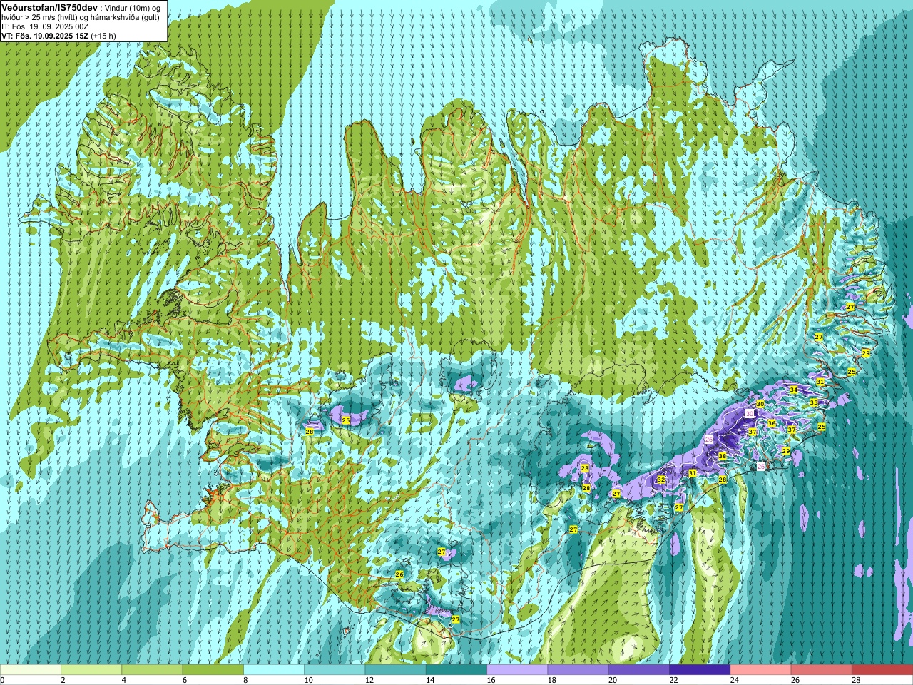Click the yellow gust label 34
This screenshot has height=685, width=913.
point(793,390)
